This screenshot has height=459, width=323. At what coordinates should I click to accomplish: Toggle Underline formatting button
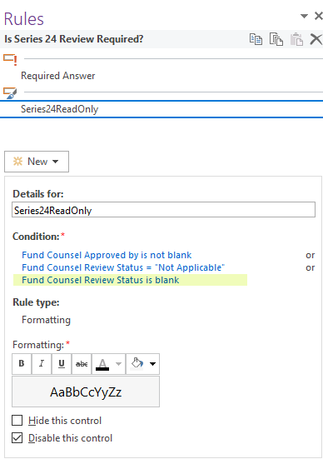point(62,363)
